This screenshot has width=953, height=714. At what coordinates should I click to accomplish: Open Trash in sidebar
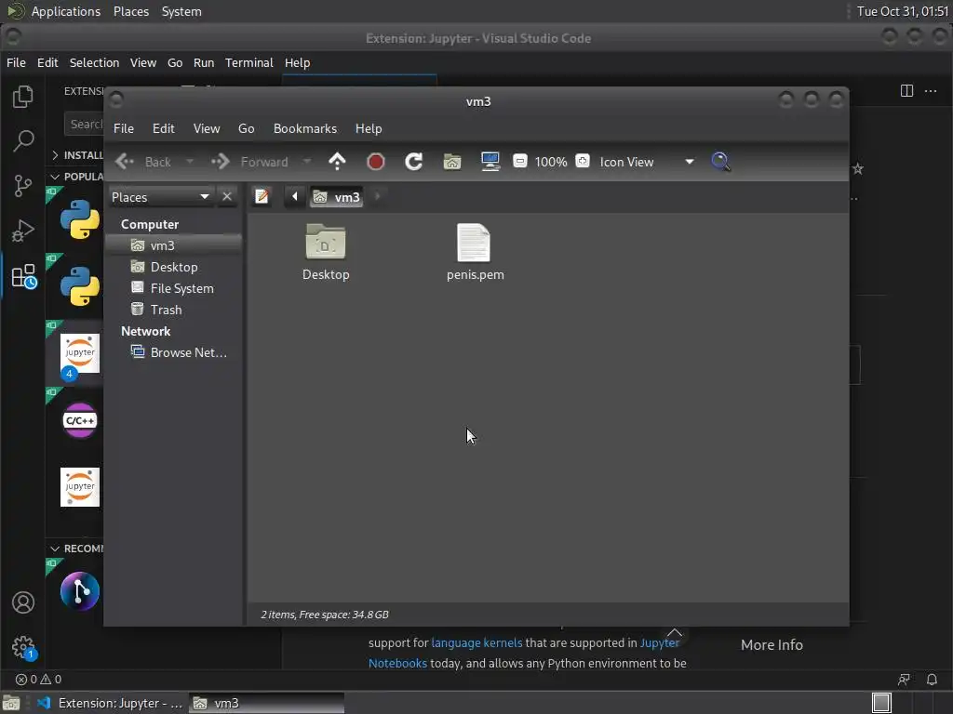[x=174, y=310]
